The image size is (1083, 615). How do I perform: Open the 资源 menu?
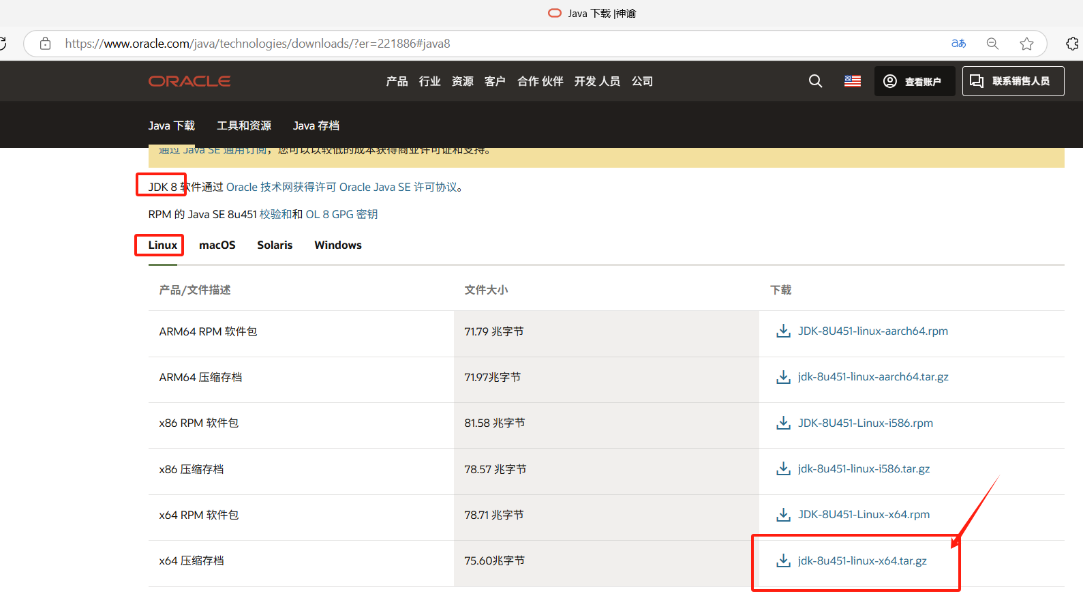[x=462, y=81]
